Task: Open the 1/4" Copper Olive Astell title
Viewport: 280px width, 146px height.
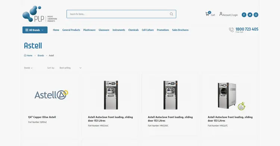Action: (x=42, y=117)
